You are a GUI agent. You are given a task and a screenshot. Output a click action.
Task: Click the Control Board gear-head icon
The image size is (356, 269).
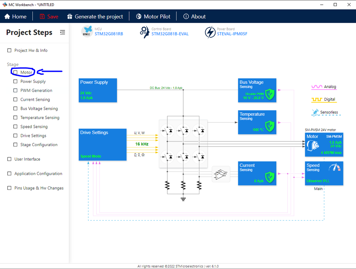click(144, 32)
